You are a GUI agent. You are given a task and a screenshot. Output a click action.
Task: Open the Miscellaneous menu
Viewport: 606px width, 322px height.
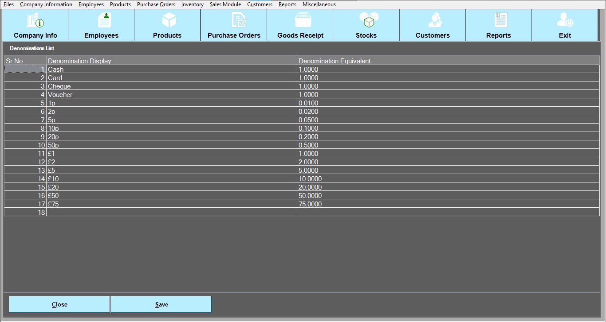click(319, 4)
